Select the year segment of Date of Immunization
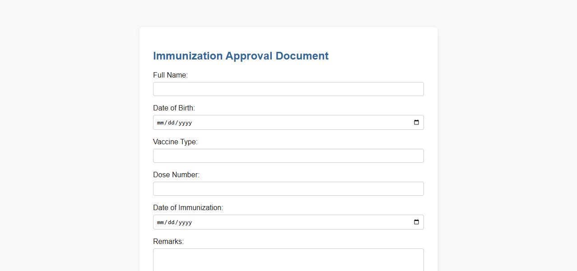The width and height of the screenshot is (577, 271). point(185,222)
